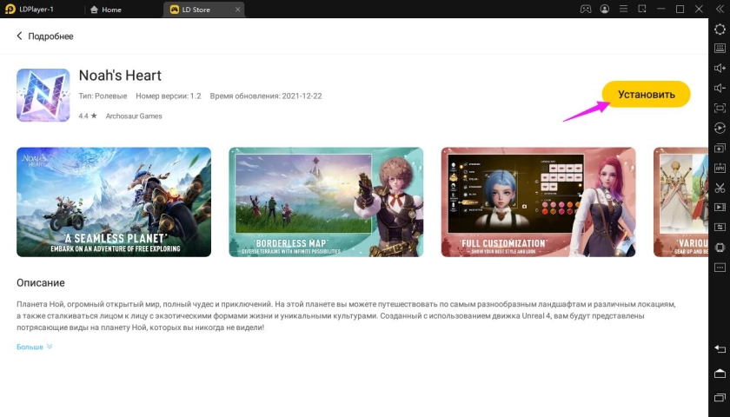Increase volume with speaker plus icon

coord(720,68)
